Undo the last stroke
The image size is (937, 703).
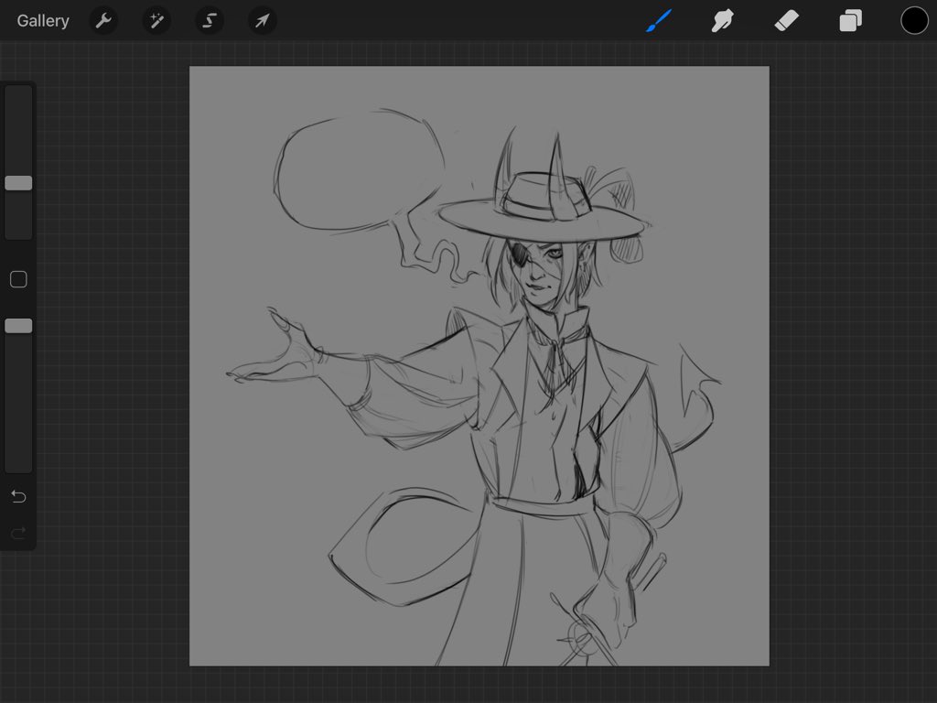coord(17,496)
